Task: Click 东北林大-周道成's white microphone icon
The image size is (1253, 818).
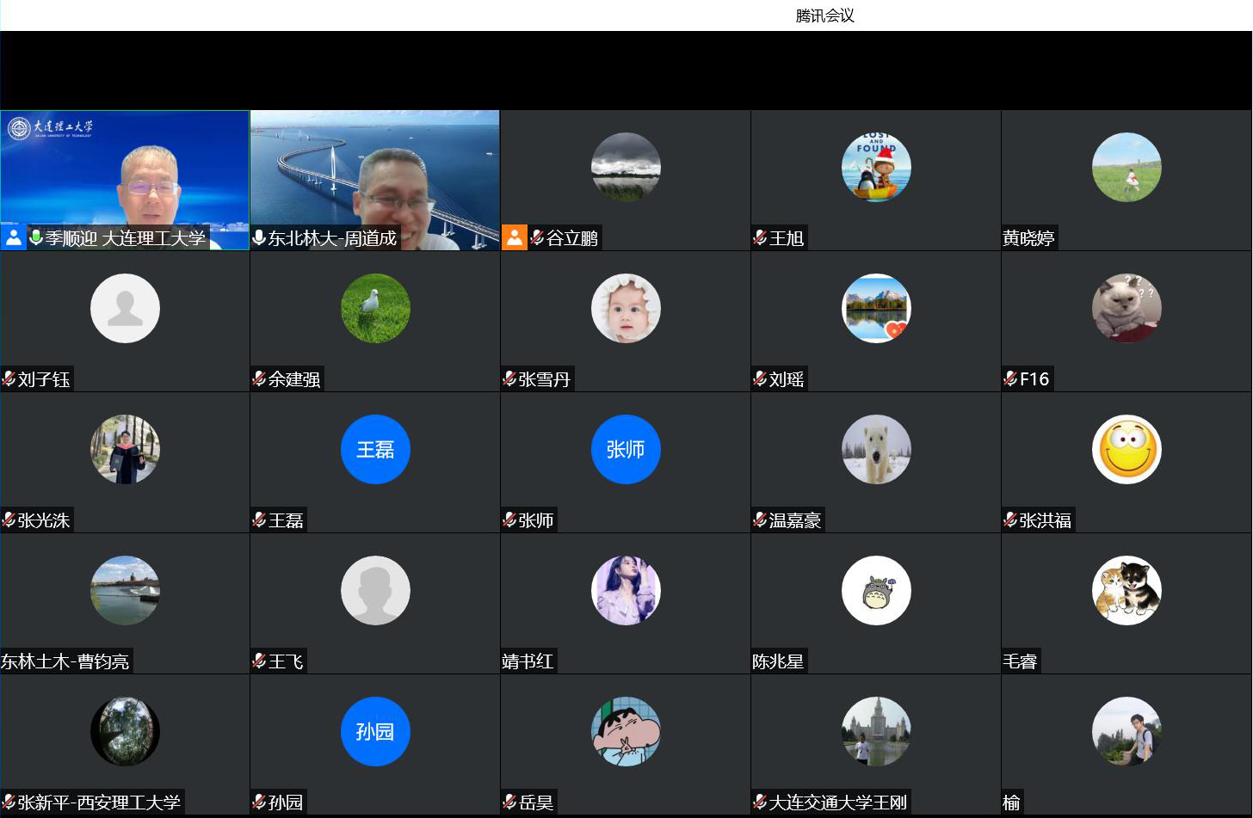Action: coord(258,237)
